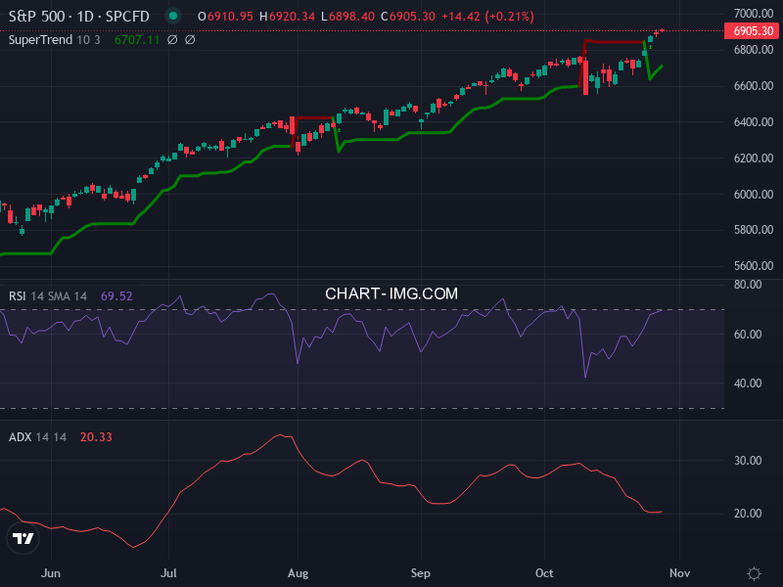The height and width of the screenshot is (587, 783).
Task: Open the SPCFD exchange selector
Action: click(127, 16)
